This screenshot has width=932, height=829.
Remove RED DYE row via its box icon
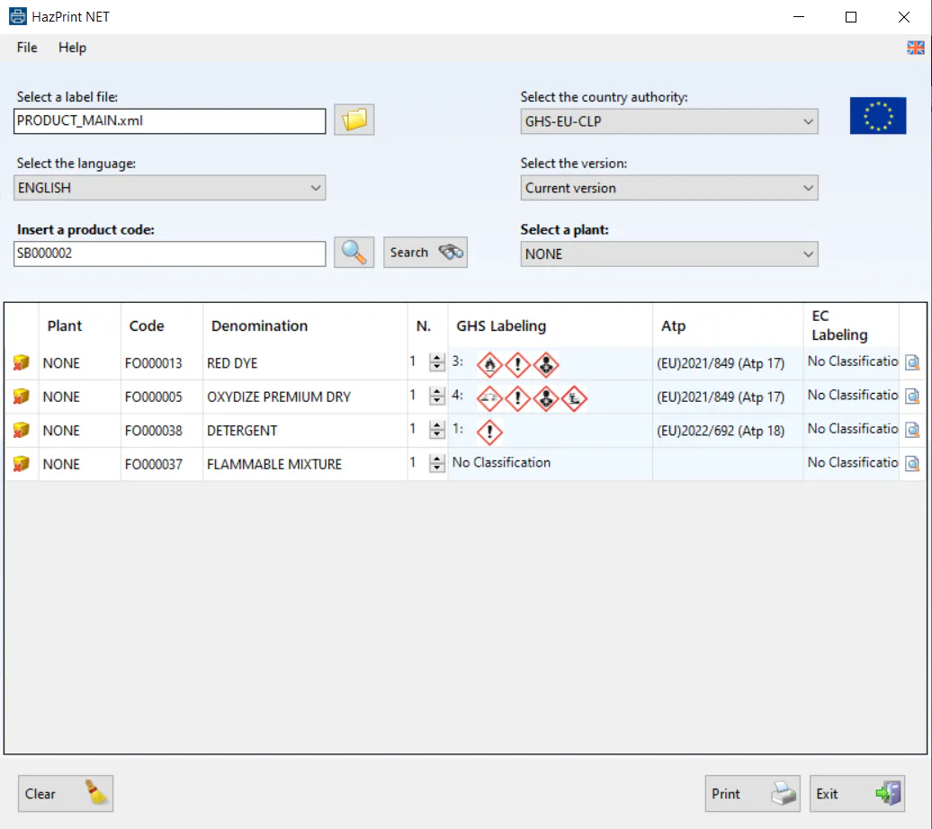click(x=21, y=362)
